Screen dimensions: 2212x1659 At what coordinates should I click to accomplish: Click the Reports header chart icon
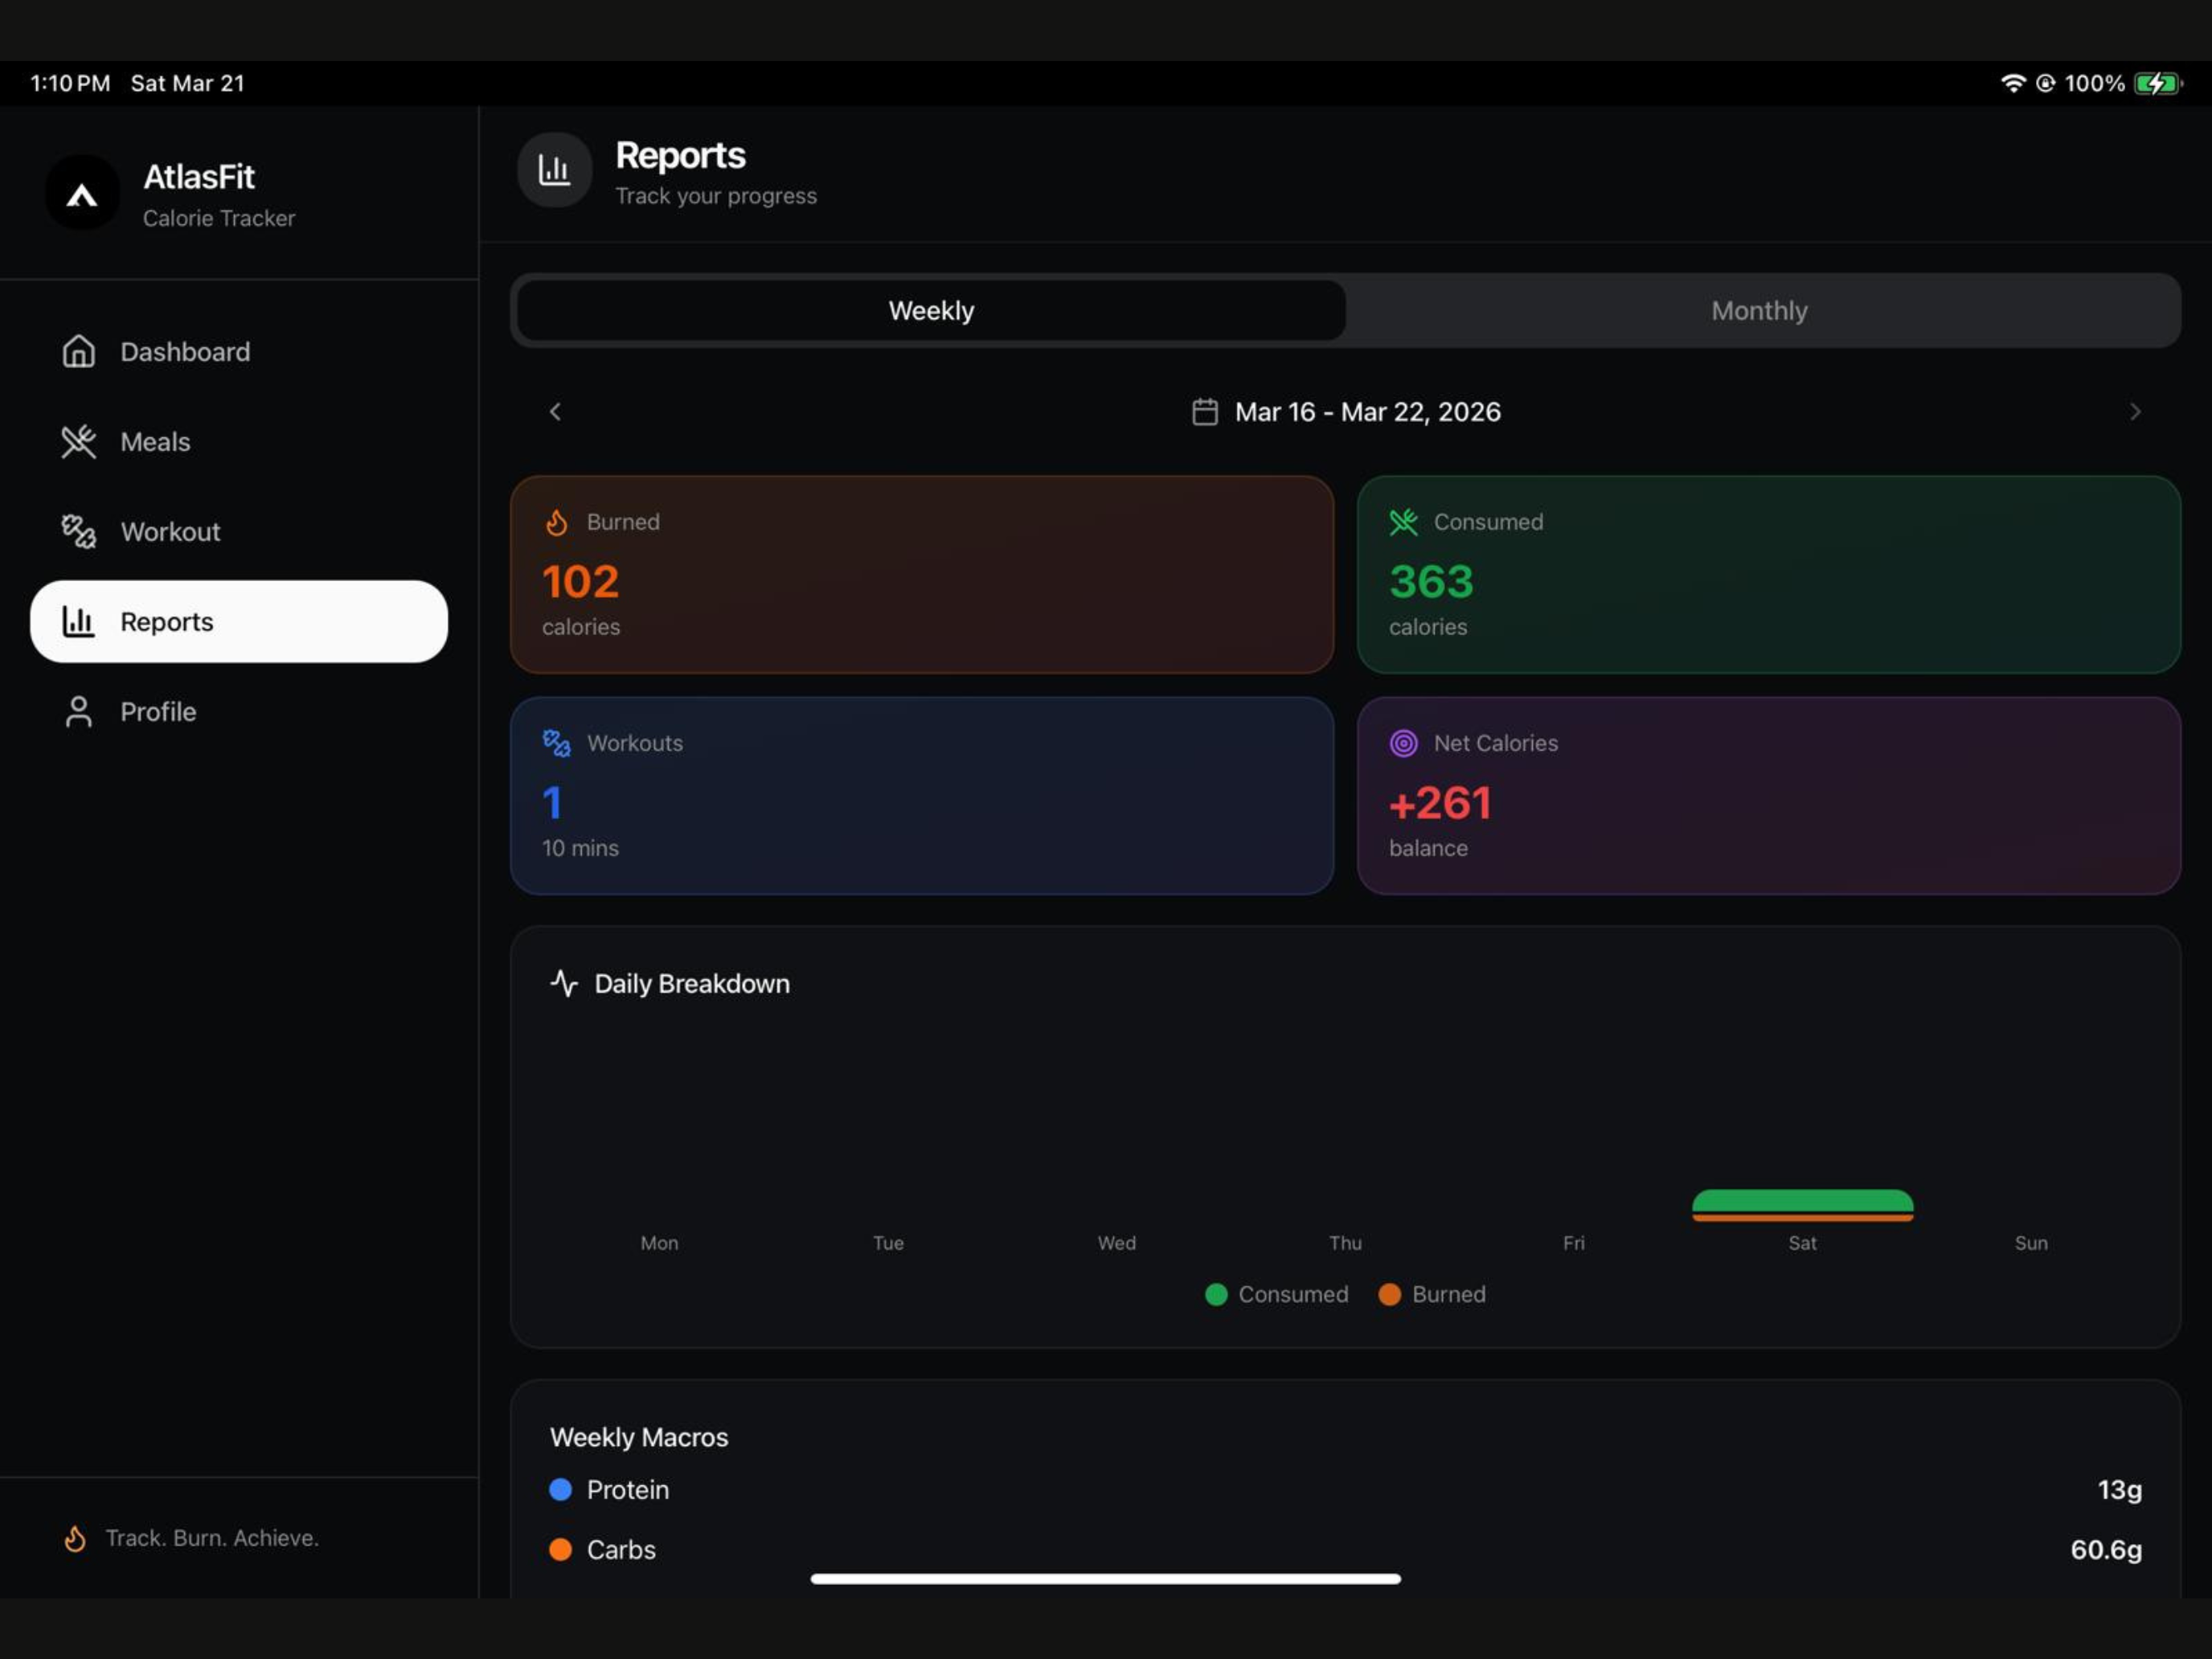[x=554, y=170]
